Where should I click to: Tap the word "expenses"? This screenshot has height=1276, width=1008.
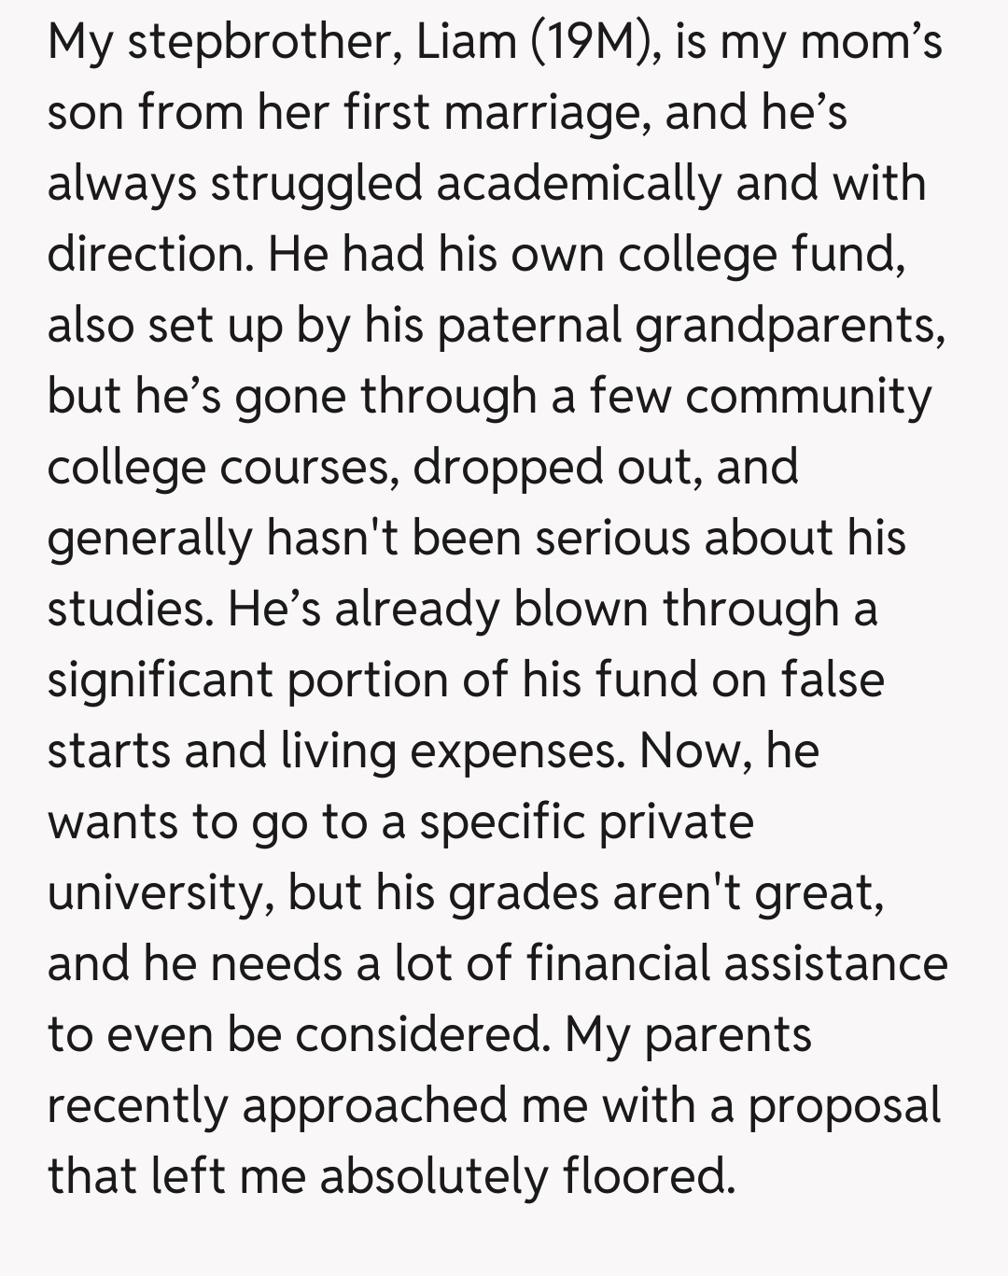click(516, 751)
